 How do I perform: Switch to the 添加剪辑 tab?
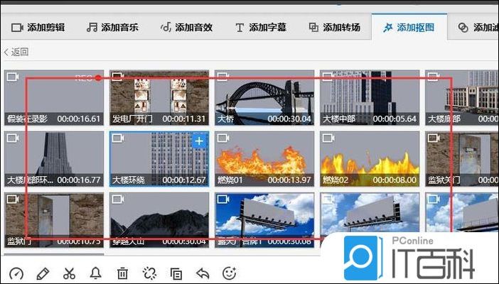point(38,28)
